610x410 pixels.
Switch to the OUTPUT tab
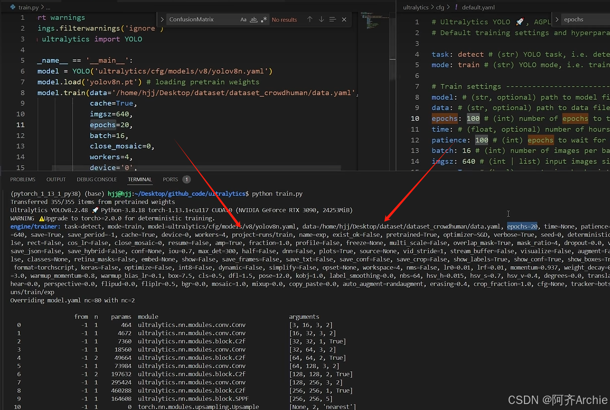[56, 179]
